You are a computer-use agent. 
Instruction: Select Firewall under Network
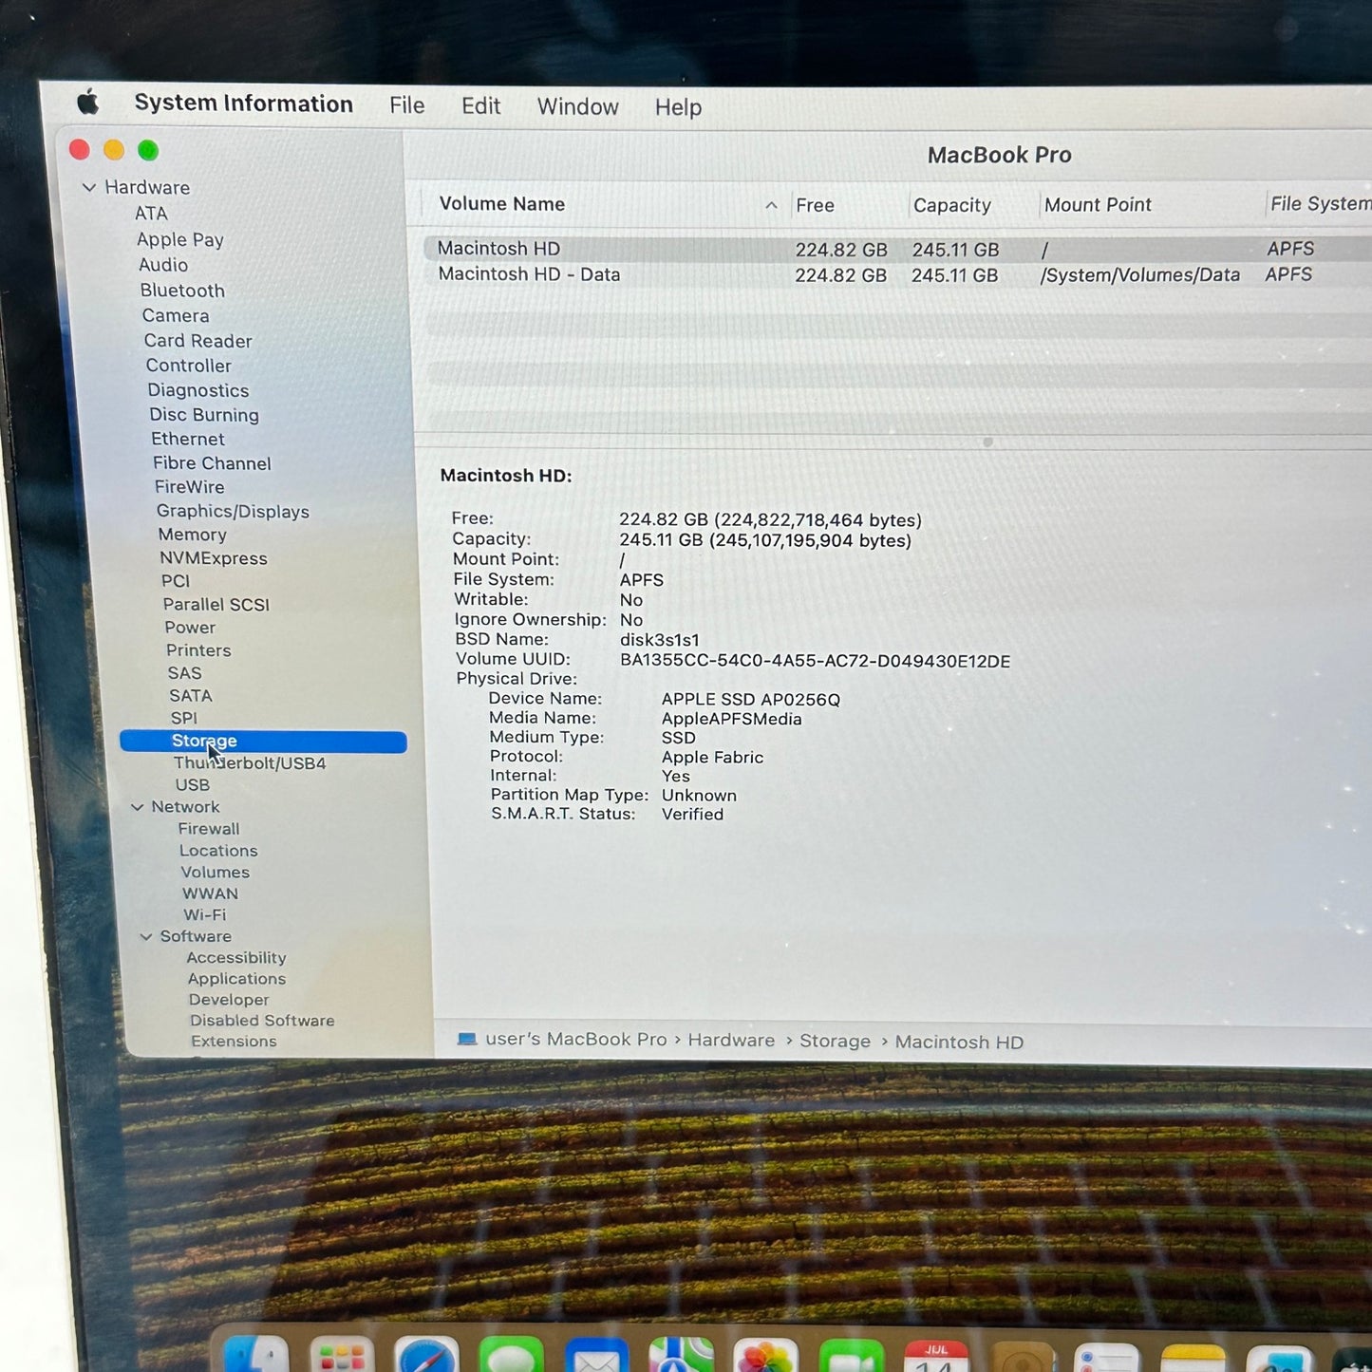[x=209, y=829]
